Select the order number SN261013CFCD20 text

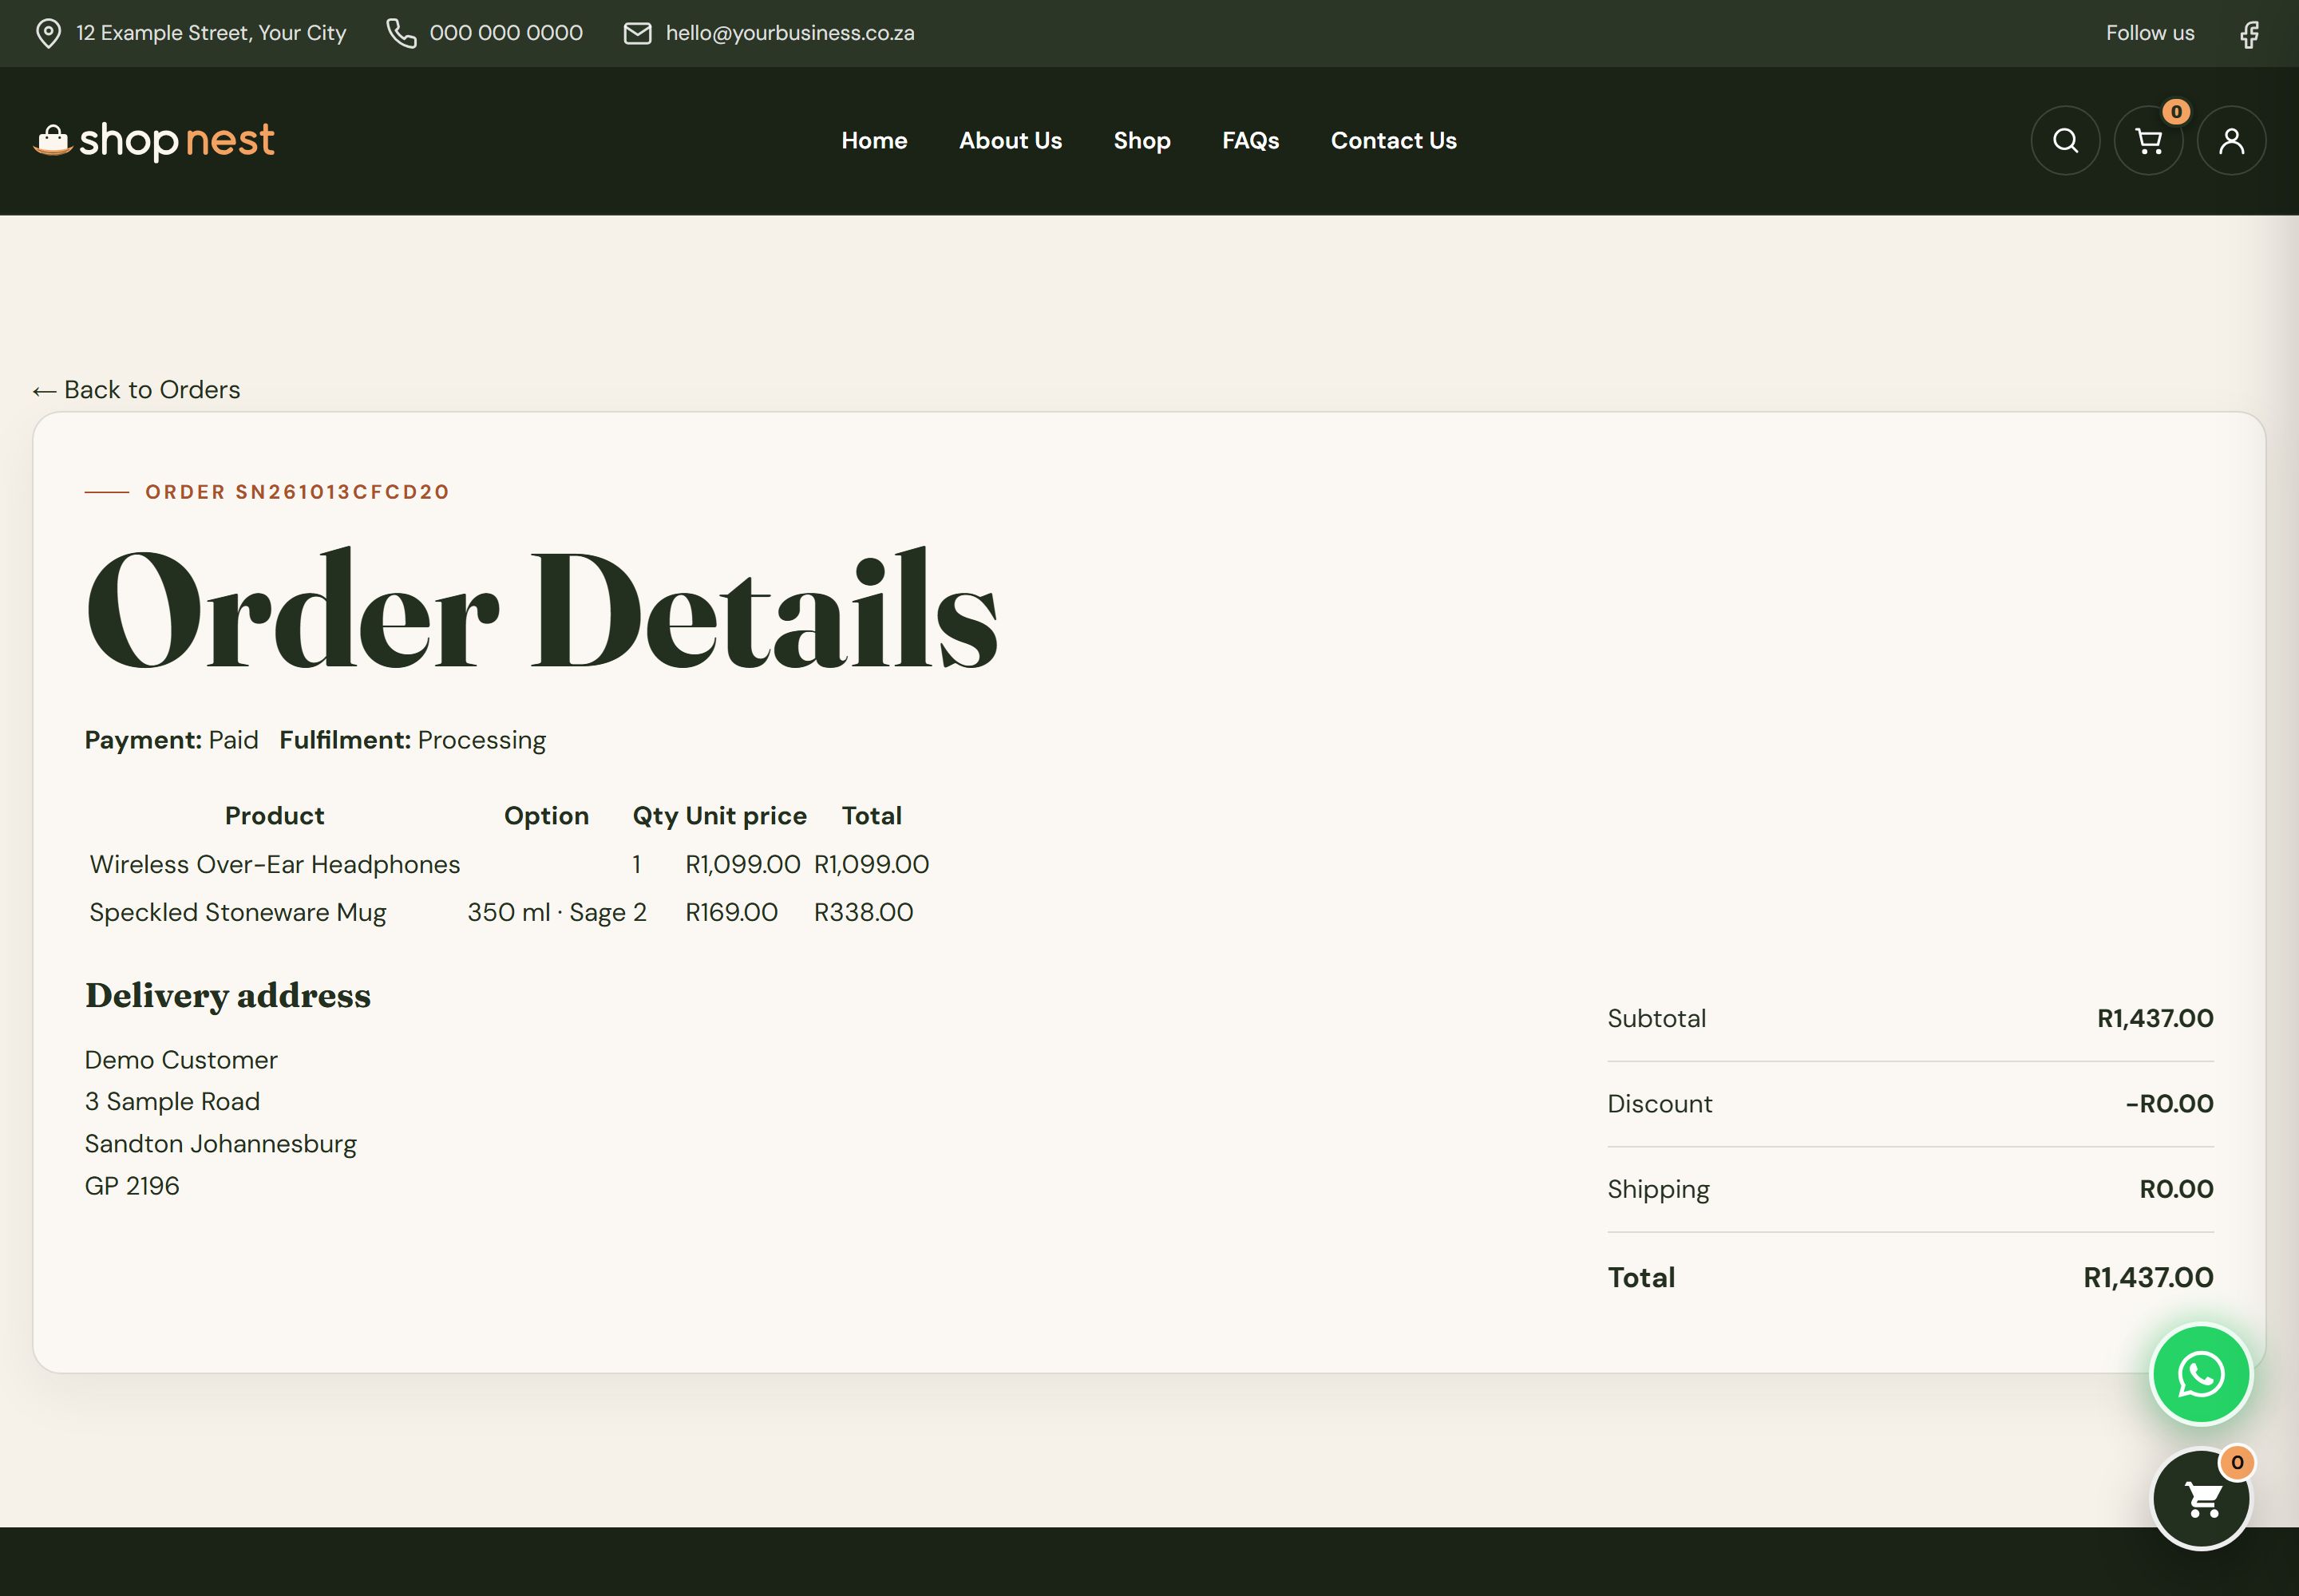click(x=342, y=492)
